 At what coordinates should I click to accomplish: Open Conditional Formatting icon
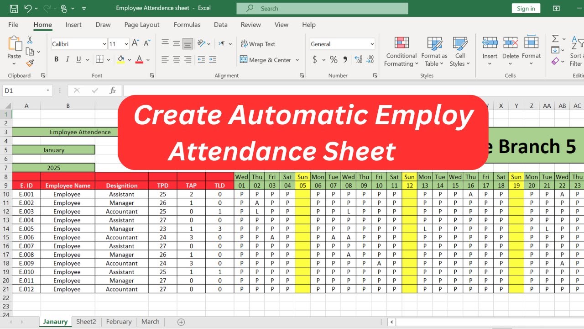401,43
